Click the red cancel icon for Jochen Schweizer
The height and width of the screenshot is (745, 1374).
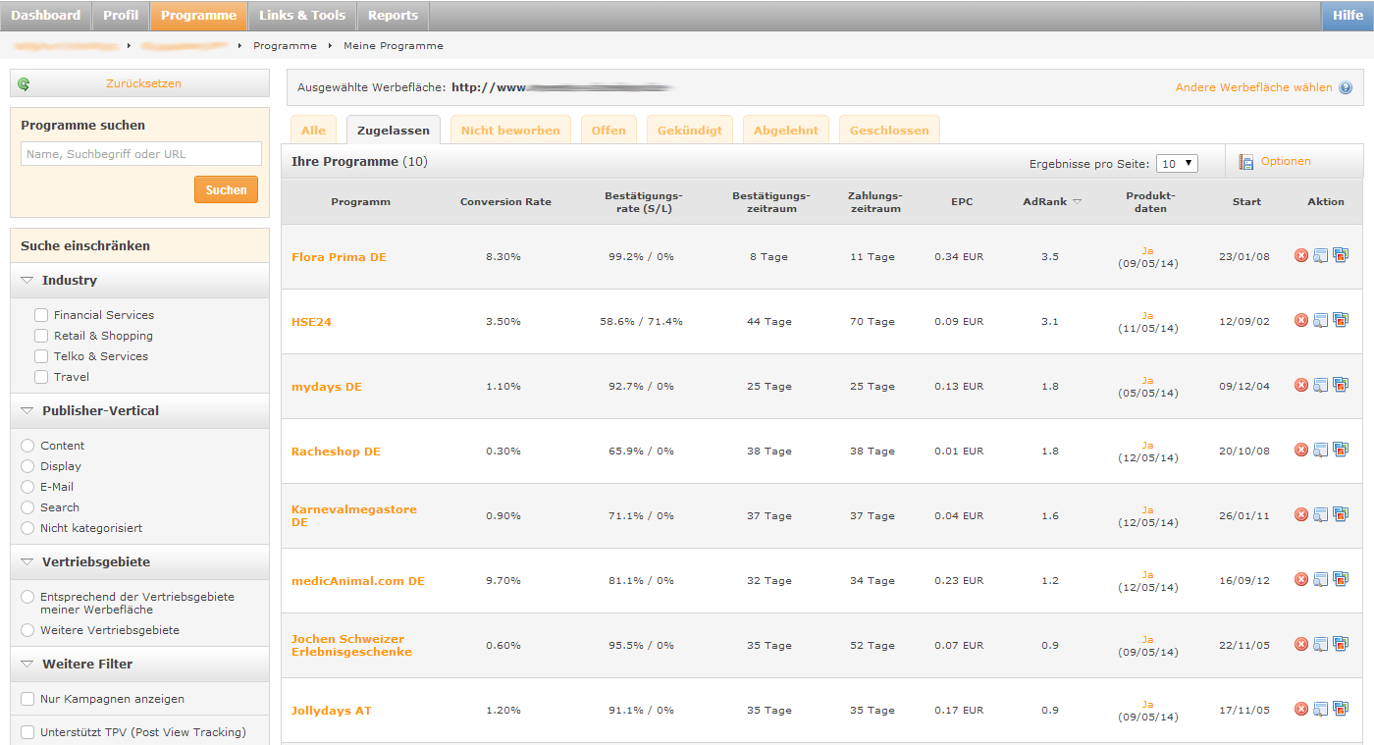click(x=1301, y=644)
